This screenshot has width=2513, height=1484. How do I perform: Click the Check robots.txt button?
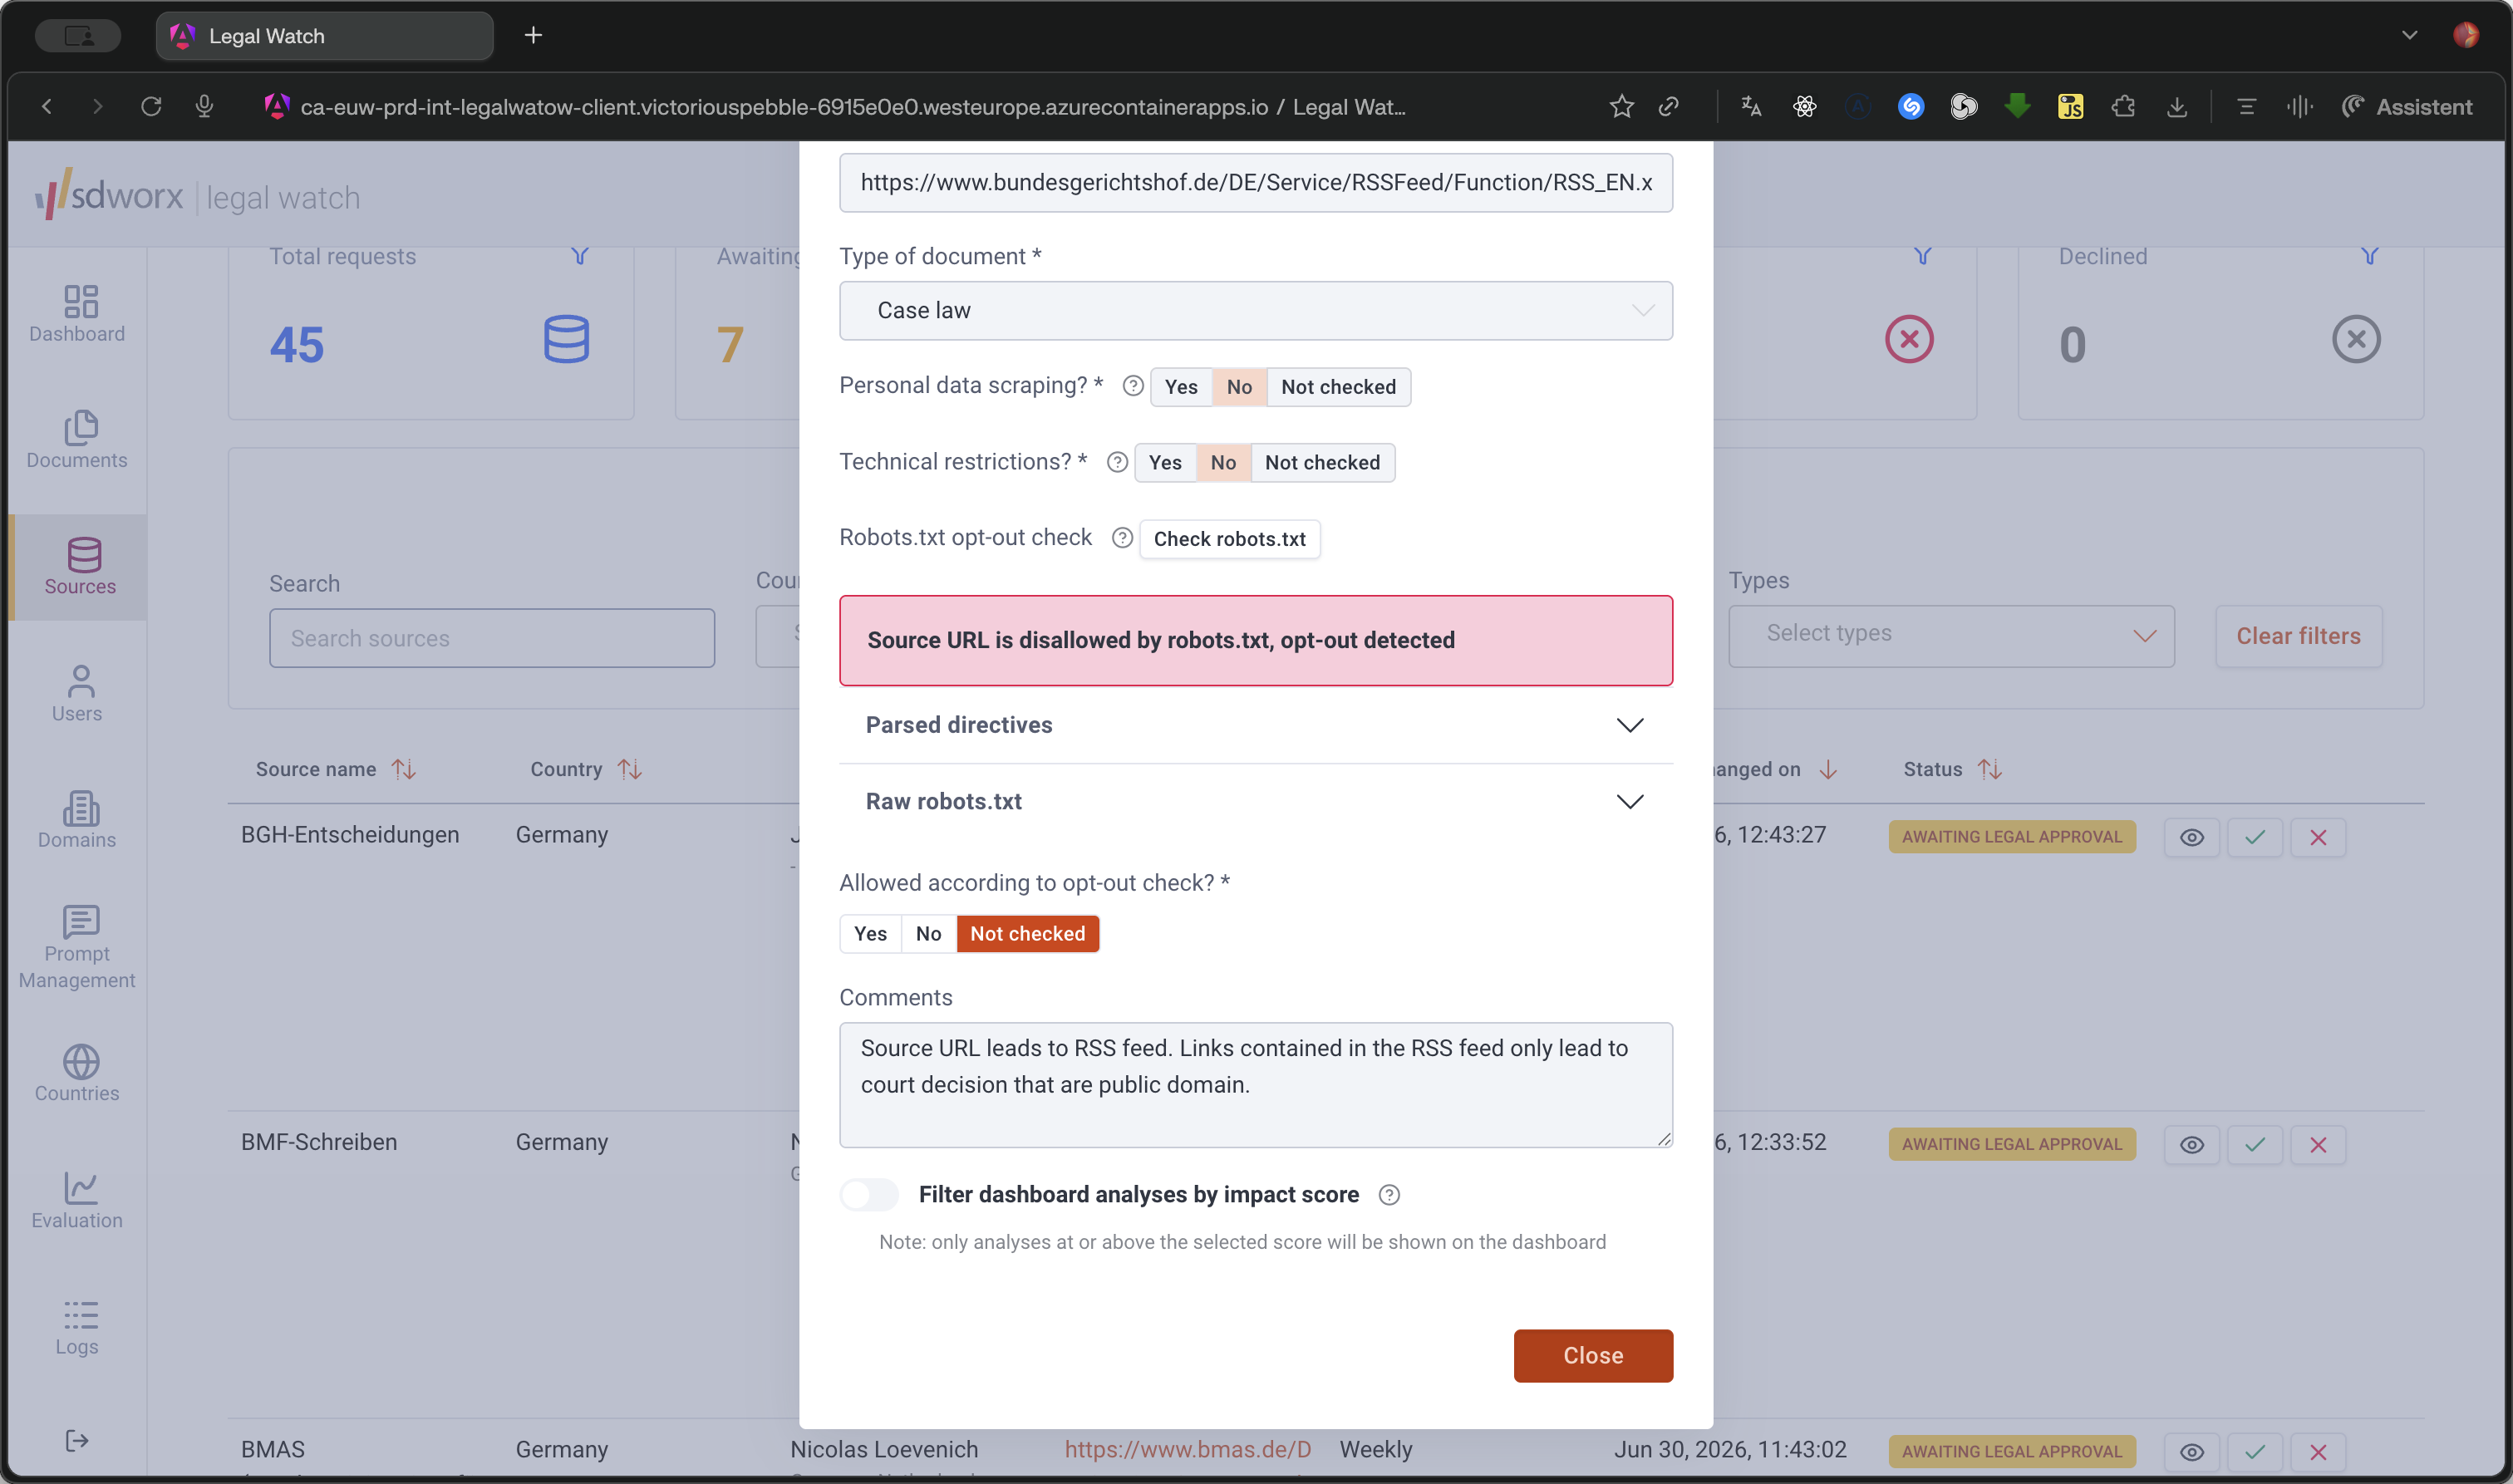1229,539
